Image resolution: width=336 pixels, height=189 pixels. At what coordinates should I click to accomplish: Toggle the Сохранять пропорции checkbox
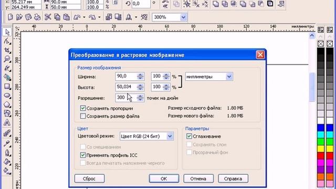click(x=83, y=108)
